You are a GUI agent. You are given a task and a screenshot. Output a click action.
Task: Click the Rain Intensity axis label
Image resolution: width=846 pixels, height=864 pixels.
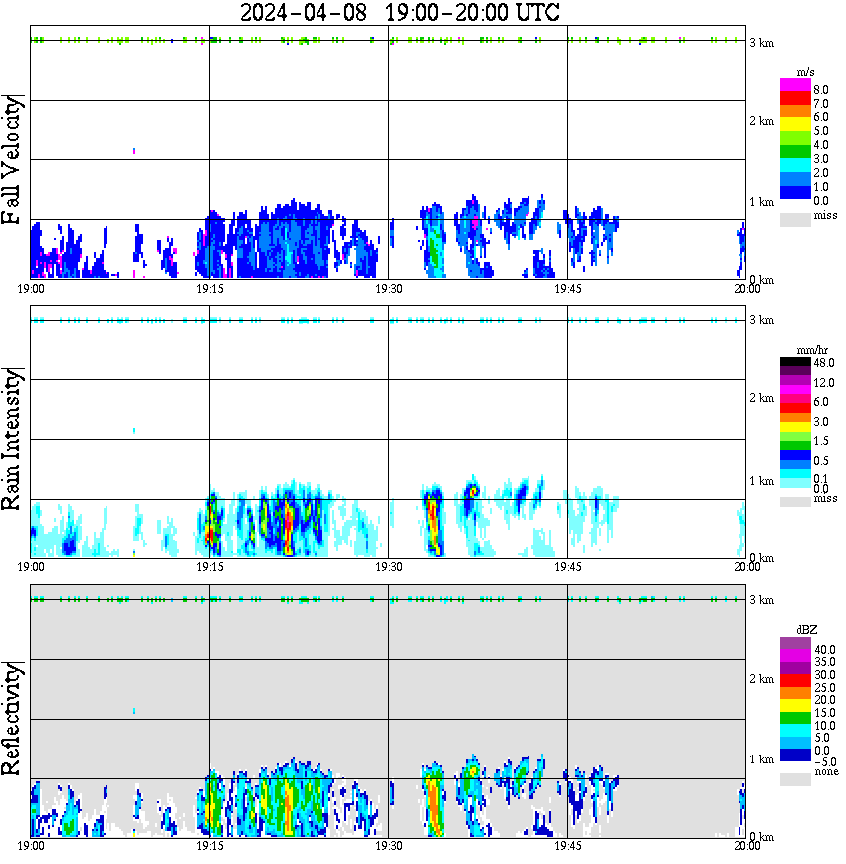[x=11, y=439]
